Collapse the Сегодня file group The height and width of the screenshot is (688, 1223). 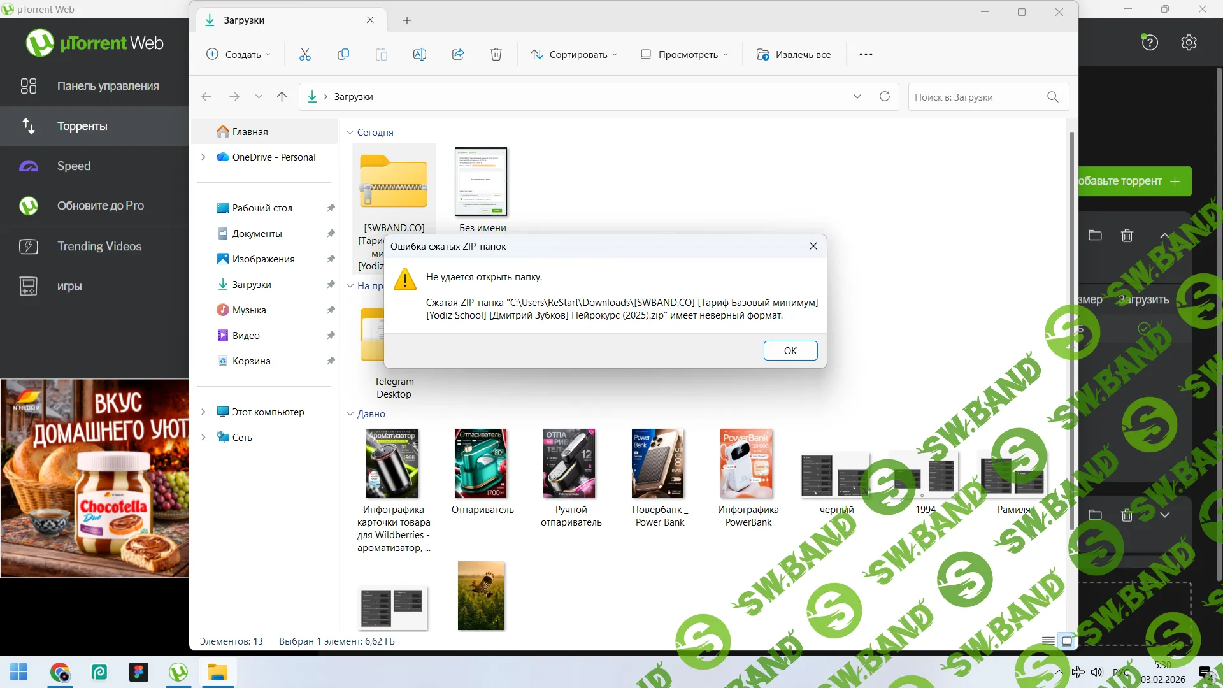pyautogui.click(x=350, y=133)
